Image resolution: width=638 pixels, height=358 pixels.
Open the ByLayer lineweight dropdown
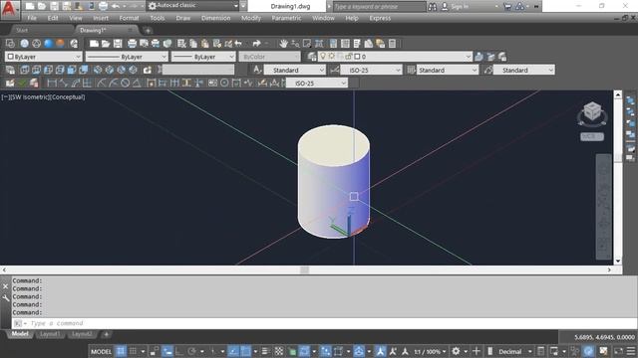tap(203, 57)
